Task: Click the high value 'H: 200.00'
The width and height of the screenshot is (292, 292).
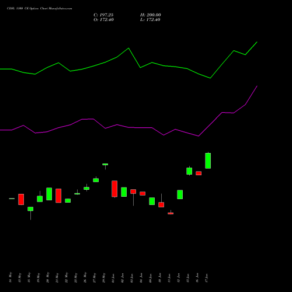Action: point(151,15)
